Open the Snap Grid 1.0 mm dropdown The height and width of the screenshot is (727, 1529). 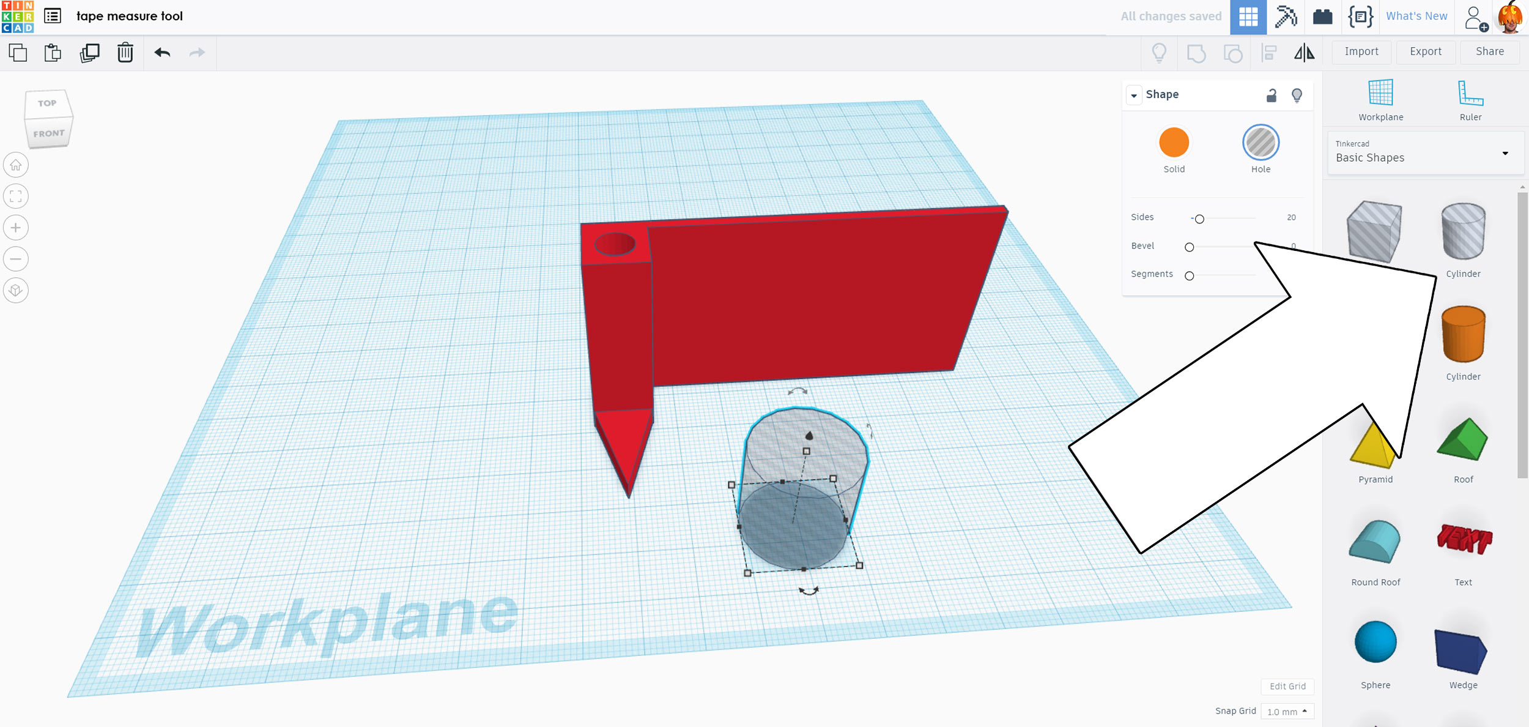[x=1287, y=712]
